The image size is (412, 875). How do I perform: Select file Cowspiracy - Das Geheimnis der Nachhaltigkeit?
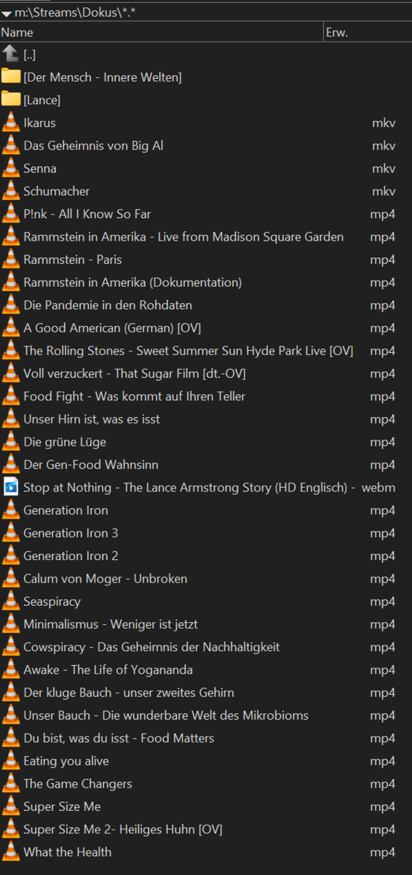click(x=151, y=647)
